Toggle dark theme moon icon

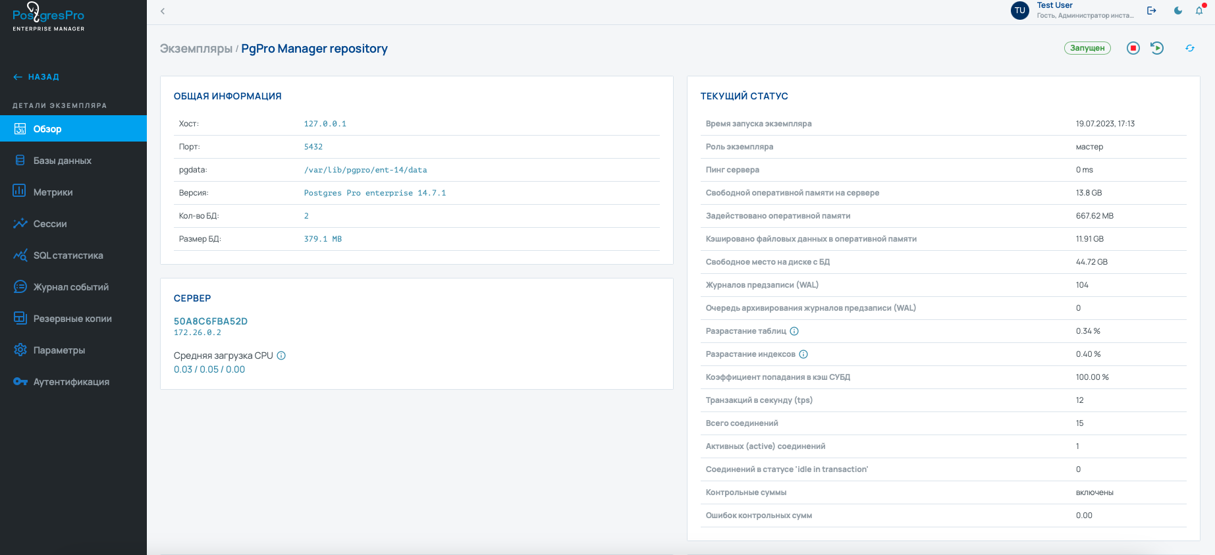tap(1178, 11)
